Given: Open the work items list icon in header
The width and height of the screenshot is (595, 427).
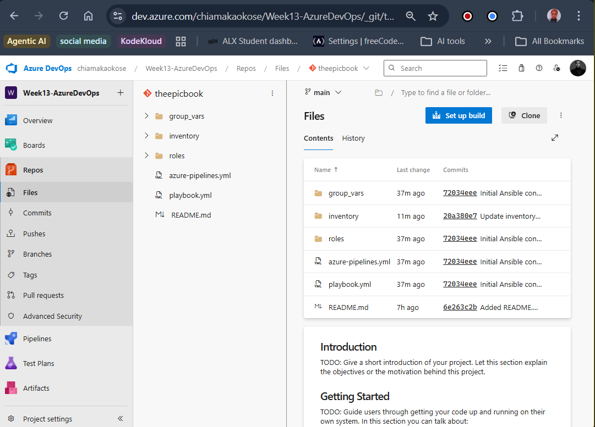Looking at the screenshot, I should [x=503, y=68].
